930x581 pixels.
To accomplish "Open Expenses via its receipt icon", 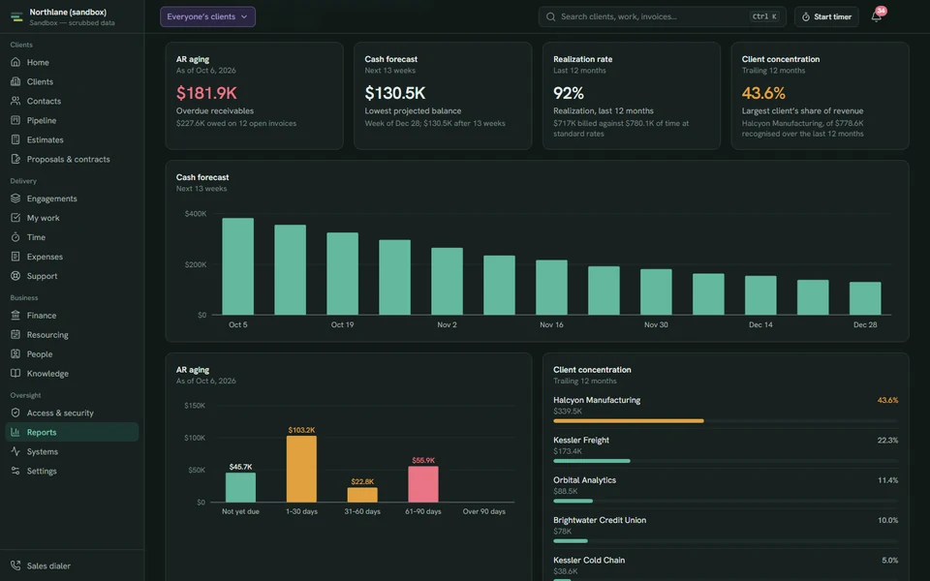I will [15, 256].
